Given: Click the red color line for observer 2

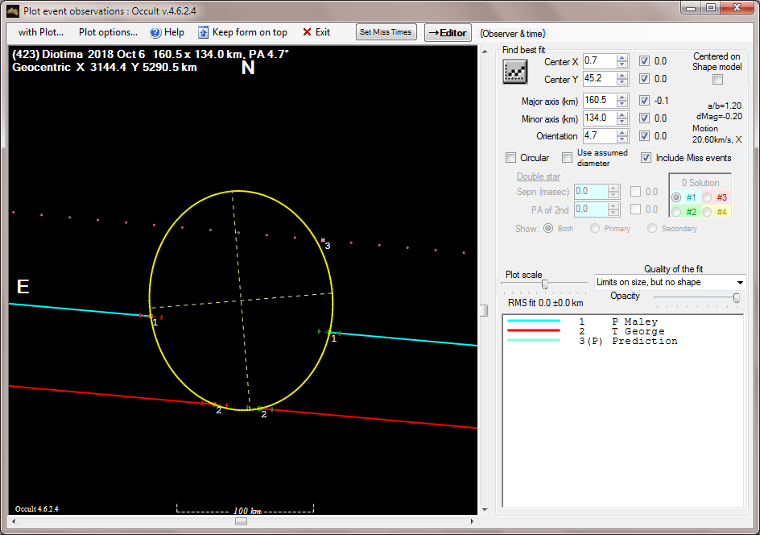Looking at the screenshot, I should pos(534,331).
